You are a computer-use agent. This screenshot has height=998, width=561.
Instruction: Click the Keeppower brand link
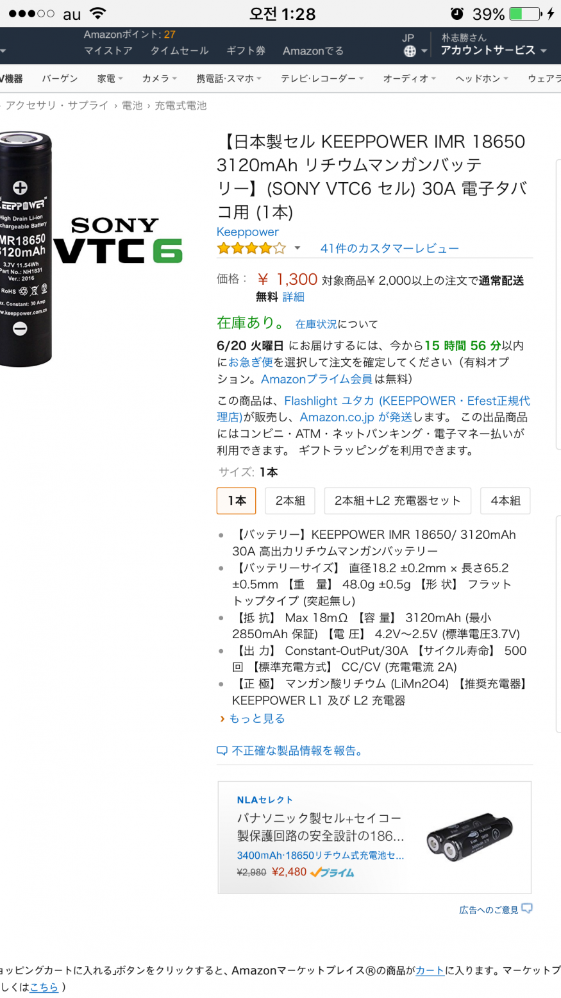(247, 232)
